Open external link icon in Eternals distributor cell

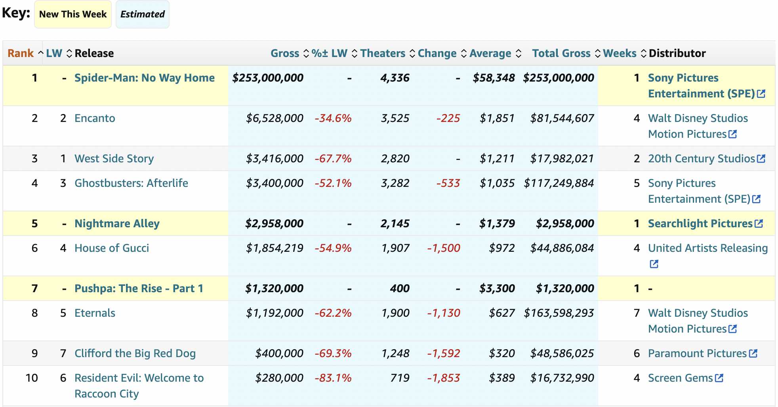click(x=732, y=329)
